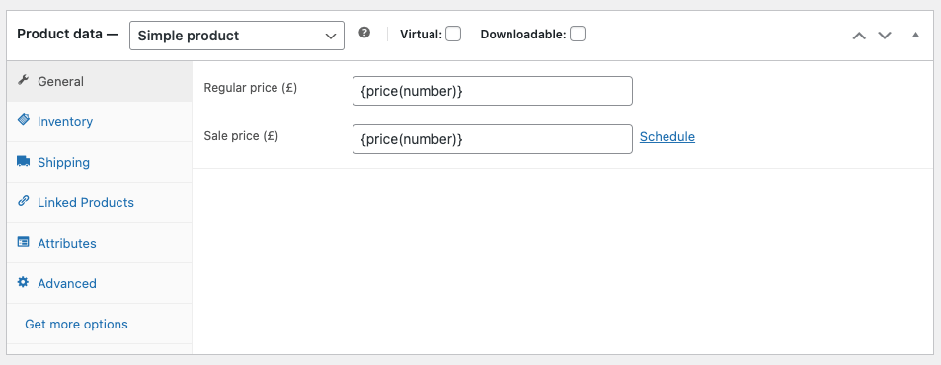Open the Linked Products tab
The image size is (941, 365).
(x=100, y=202)
